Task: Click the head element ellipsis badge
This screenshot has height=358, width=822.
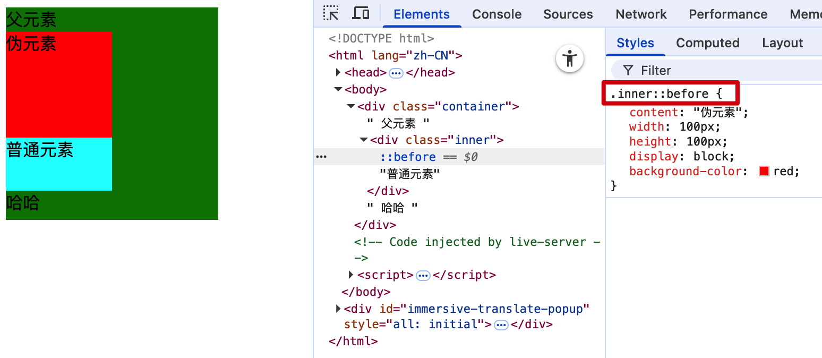Action: pos(396,73)
